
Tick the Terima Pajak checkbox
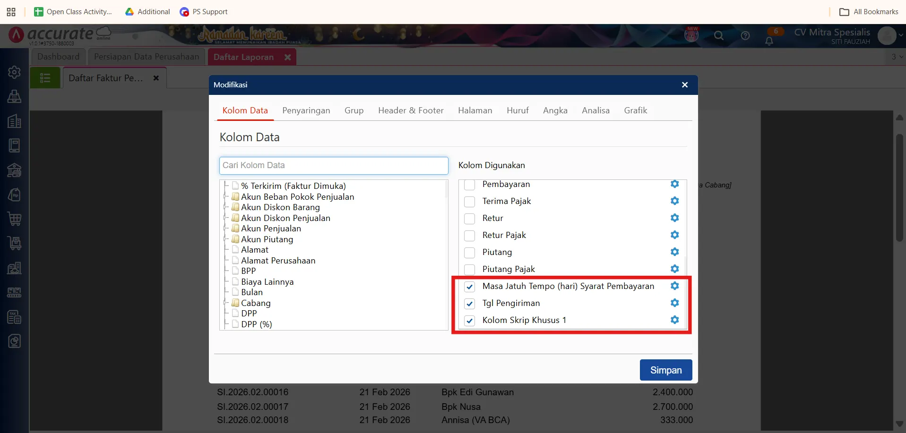pos(469,202)
